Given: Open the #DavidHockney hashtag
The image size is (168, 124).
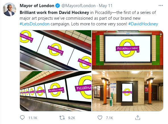Looking at the screenshot, I should click(143, 24).
